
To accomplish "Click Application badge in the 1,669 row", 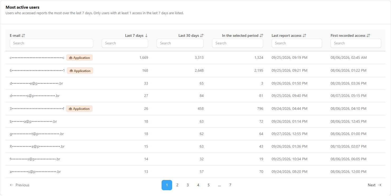I will [79, 58].
